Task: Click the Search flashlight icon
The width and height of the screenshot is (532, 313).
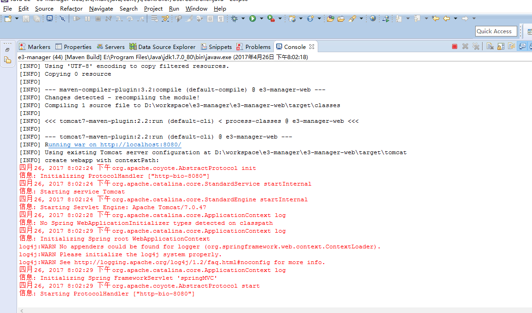Action: click(x=352, y=18)
